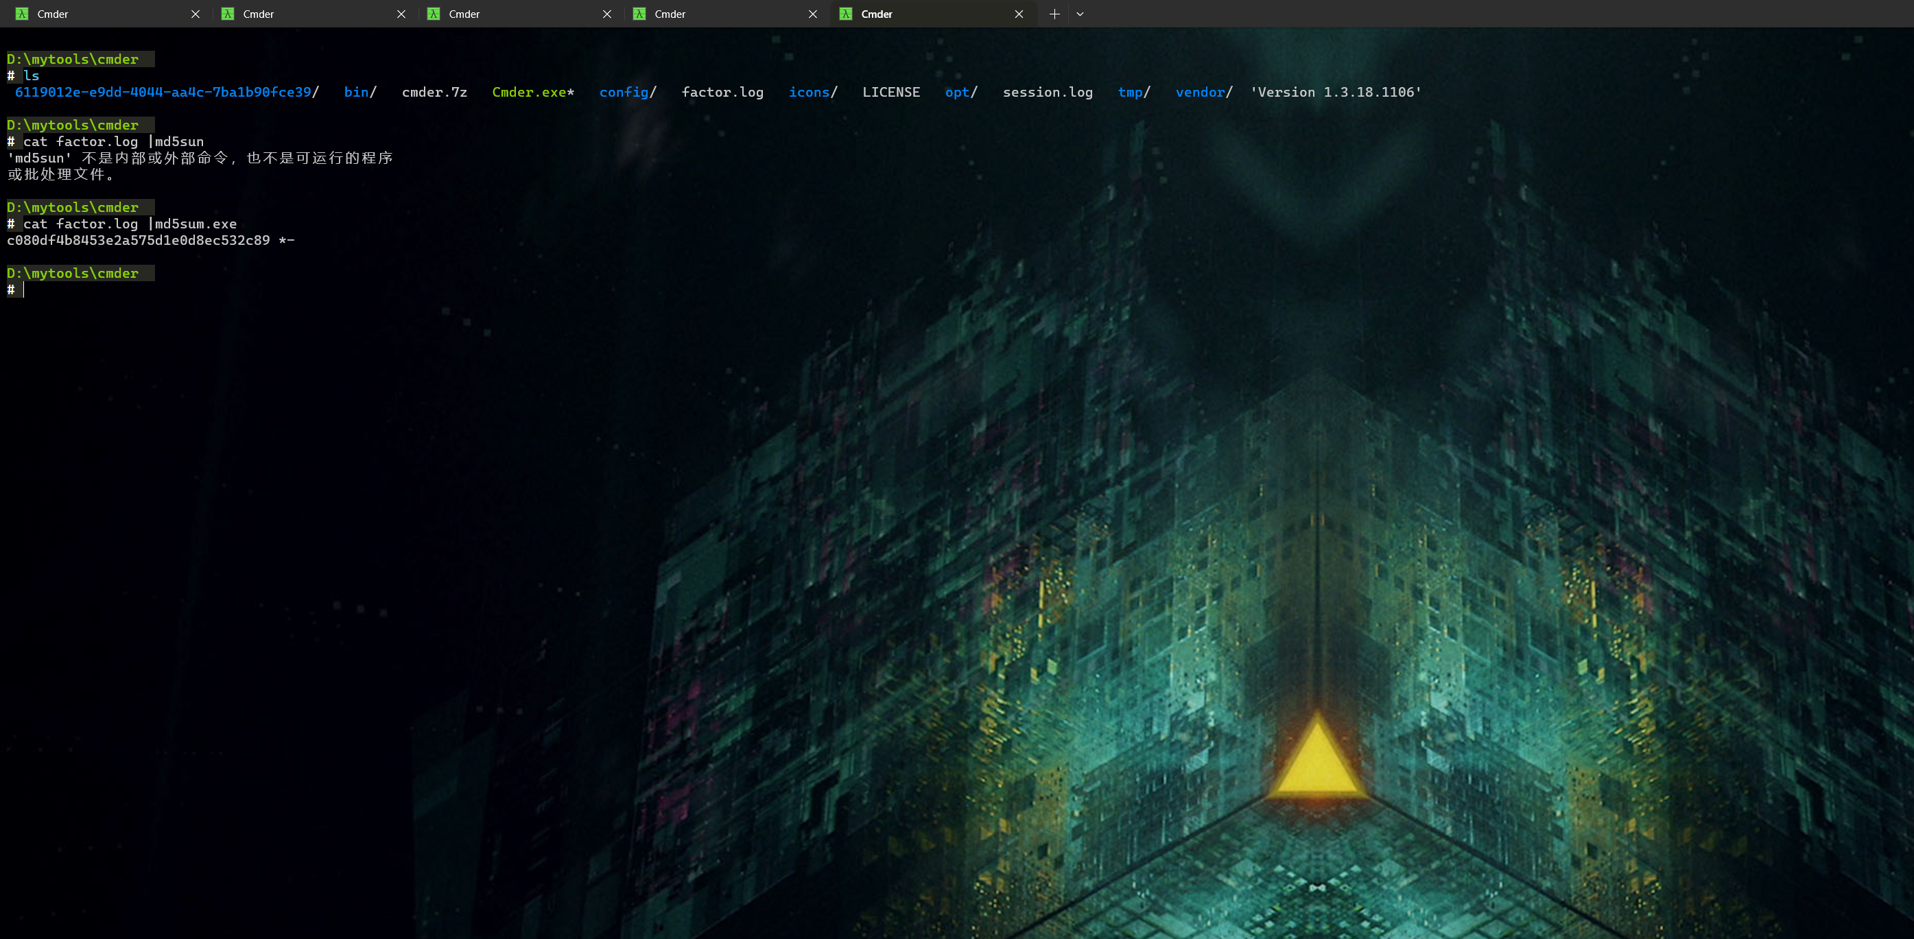Click the lambda icon on first Cmder tab
This screenshot has width=1914, height=939.
(x=22, y=14)
